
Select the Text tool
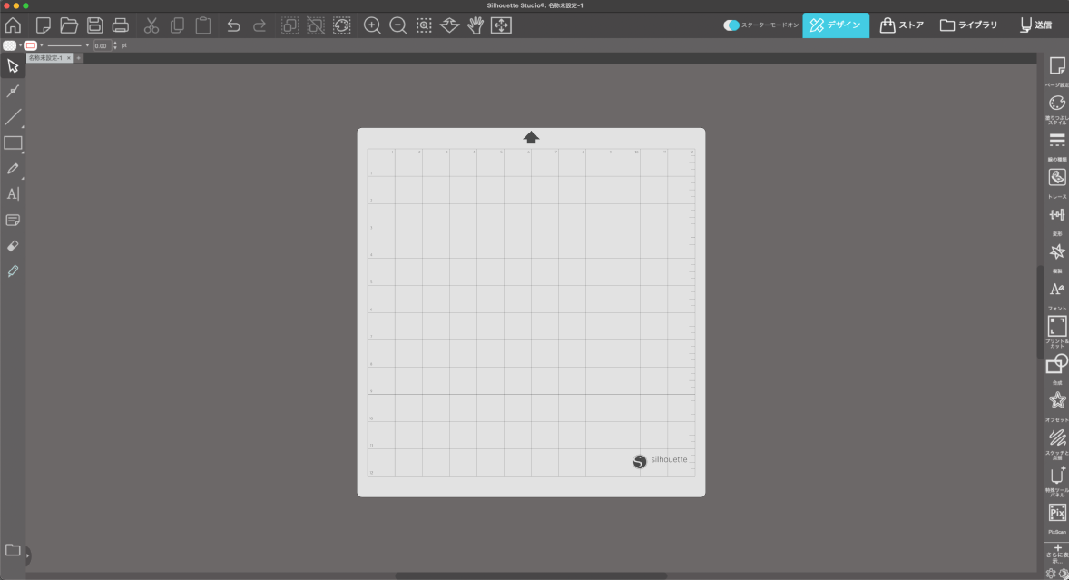pyautogui.click(x=13, y=193)
